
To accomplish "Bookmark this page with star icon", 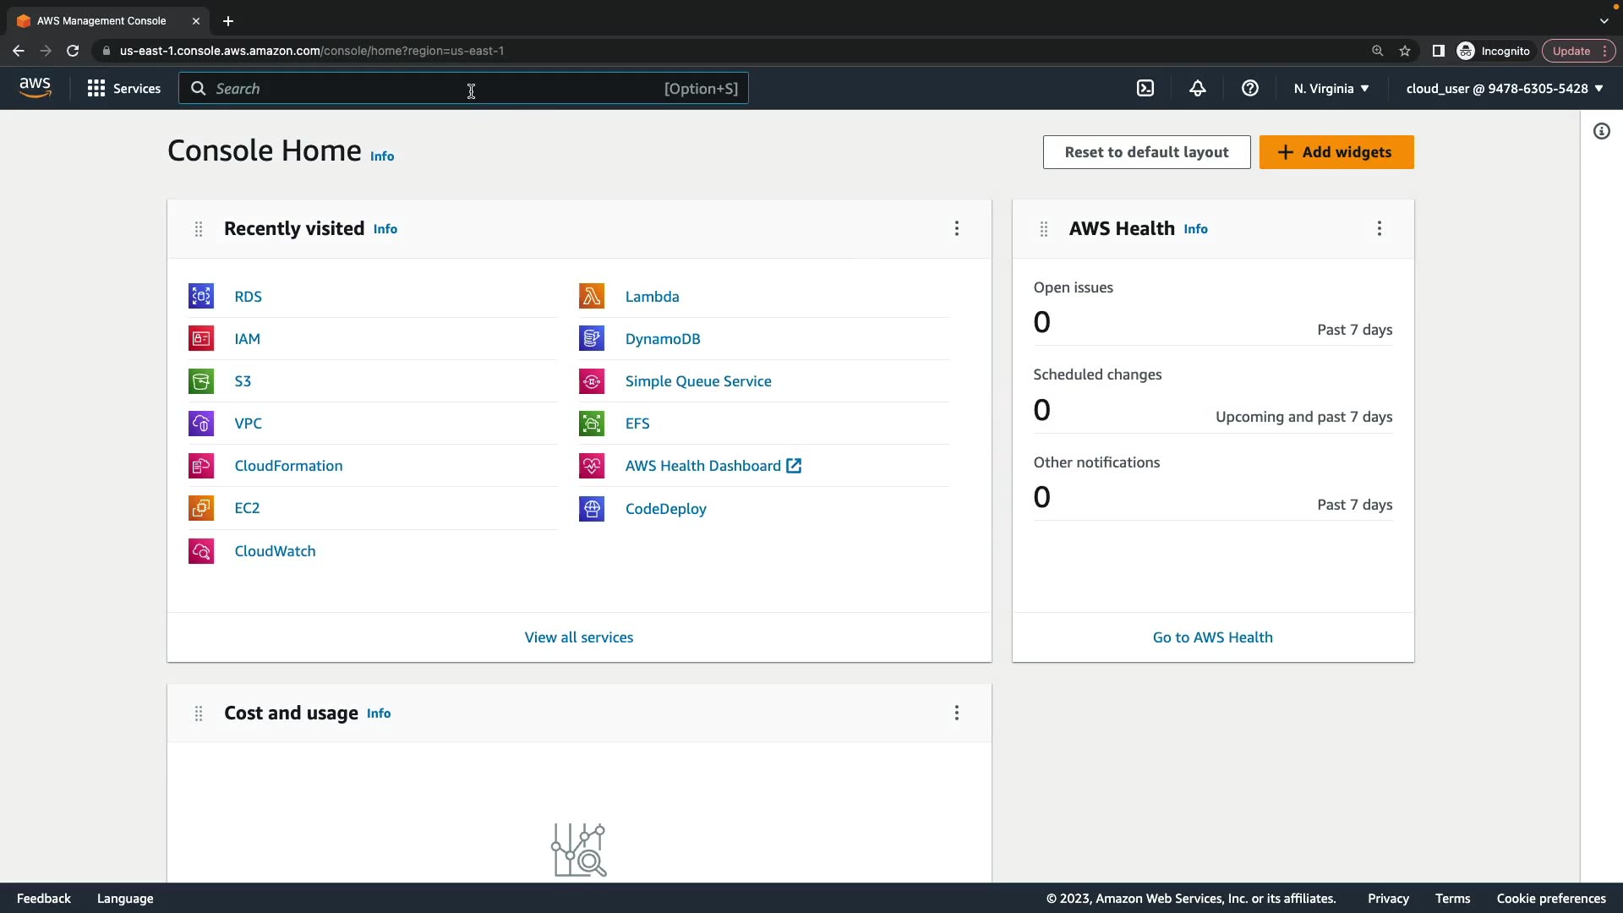I will [x=1405, y=51].
